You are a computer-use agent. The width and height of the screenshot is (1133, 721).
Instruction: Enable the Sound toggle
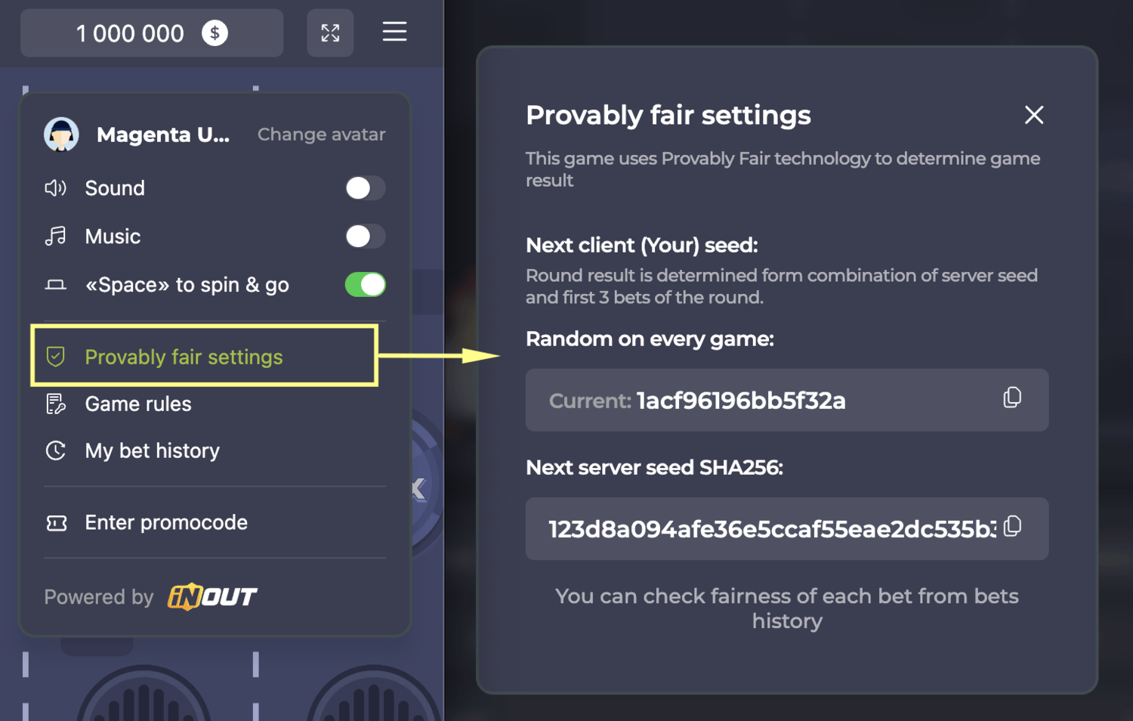(x=365, y=188)
